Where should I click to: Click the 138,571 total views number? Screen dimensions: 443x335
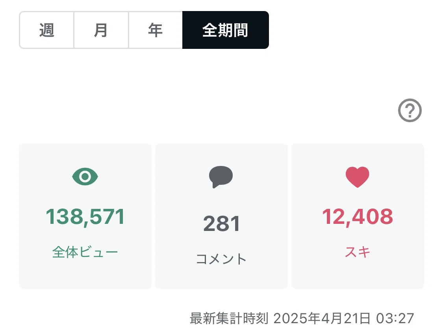[85, 217]
